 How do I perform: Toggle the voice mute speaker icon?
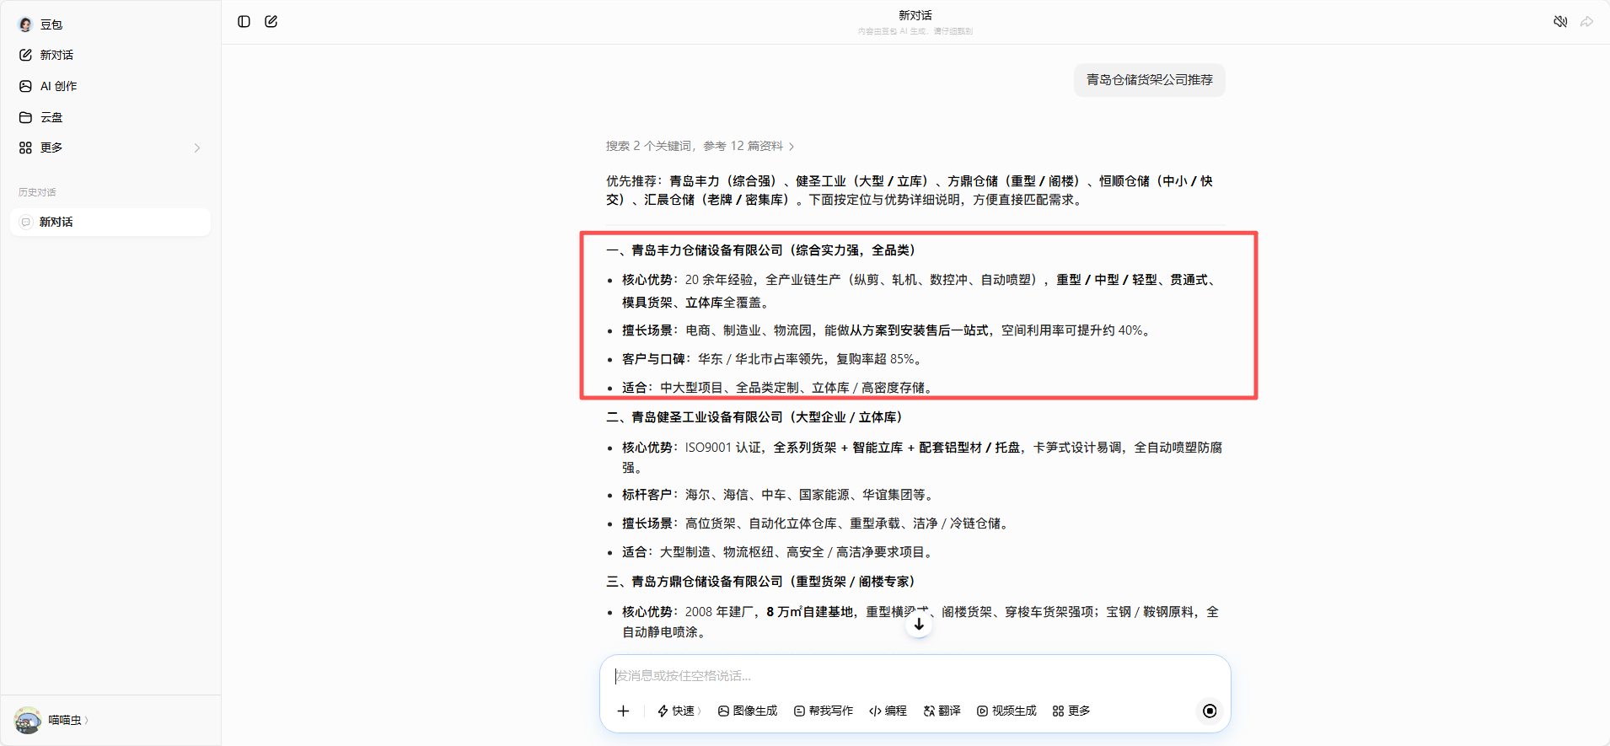pyautogui.click(x=1560, y=22)
